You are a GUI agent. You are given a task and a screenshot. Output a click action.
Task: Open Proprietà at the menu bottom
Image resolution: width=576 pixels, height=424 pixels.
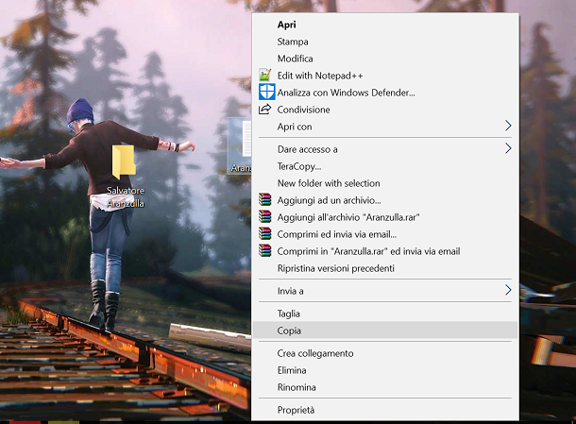(385, 410)
